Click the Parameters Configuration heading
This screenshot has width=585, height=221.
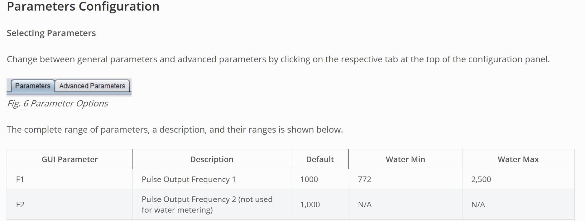(x=83, y=7)
